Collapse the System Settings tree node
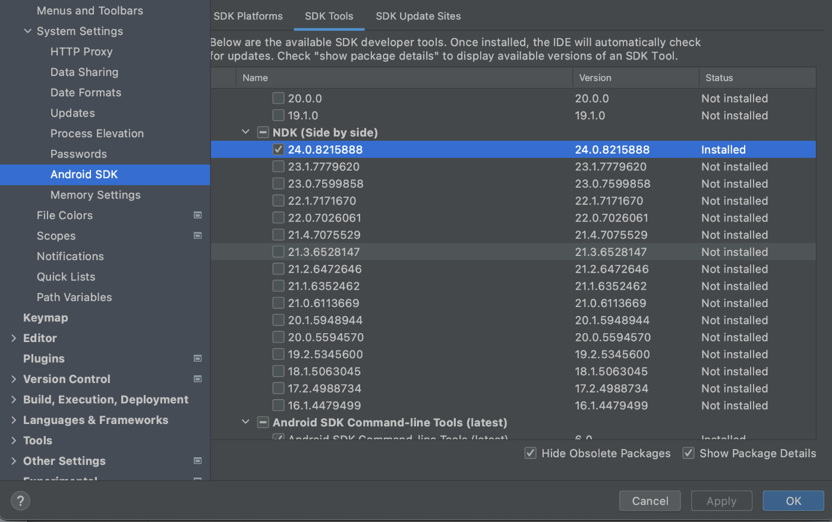This screenshot has width=832, height=522. point(27,31)
